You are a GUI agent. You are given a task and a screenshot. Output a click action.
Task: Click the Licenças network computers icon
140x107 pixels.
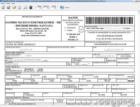(x=62, y=7)
